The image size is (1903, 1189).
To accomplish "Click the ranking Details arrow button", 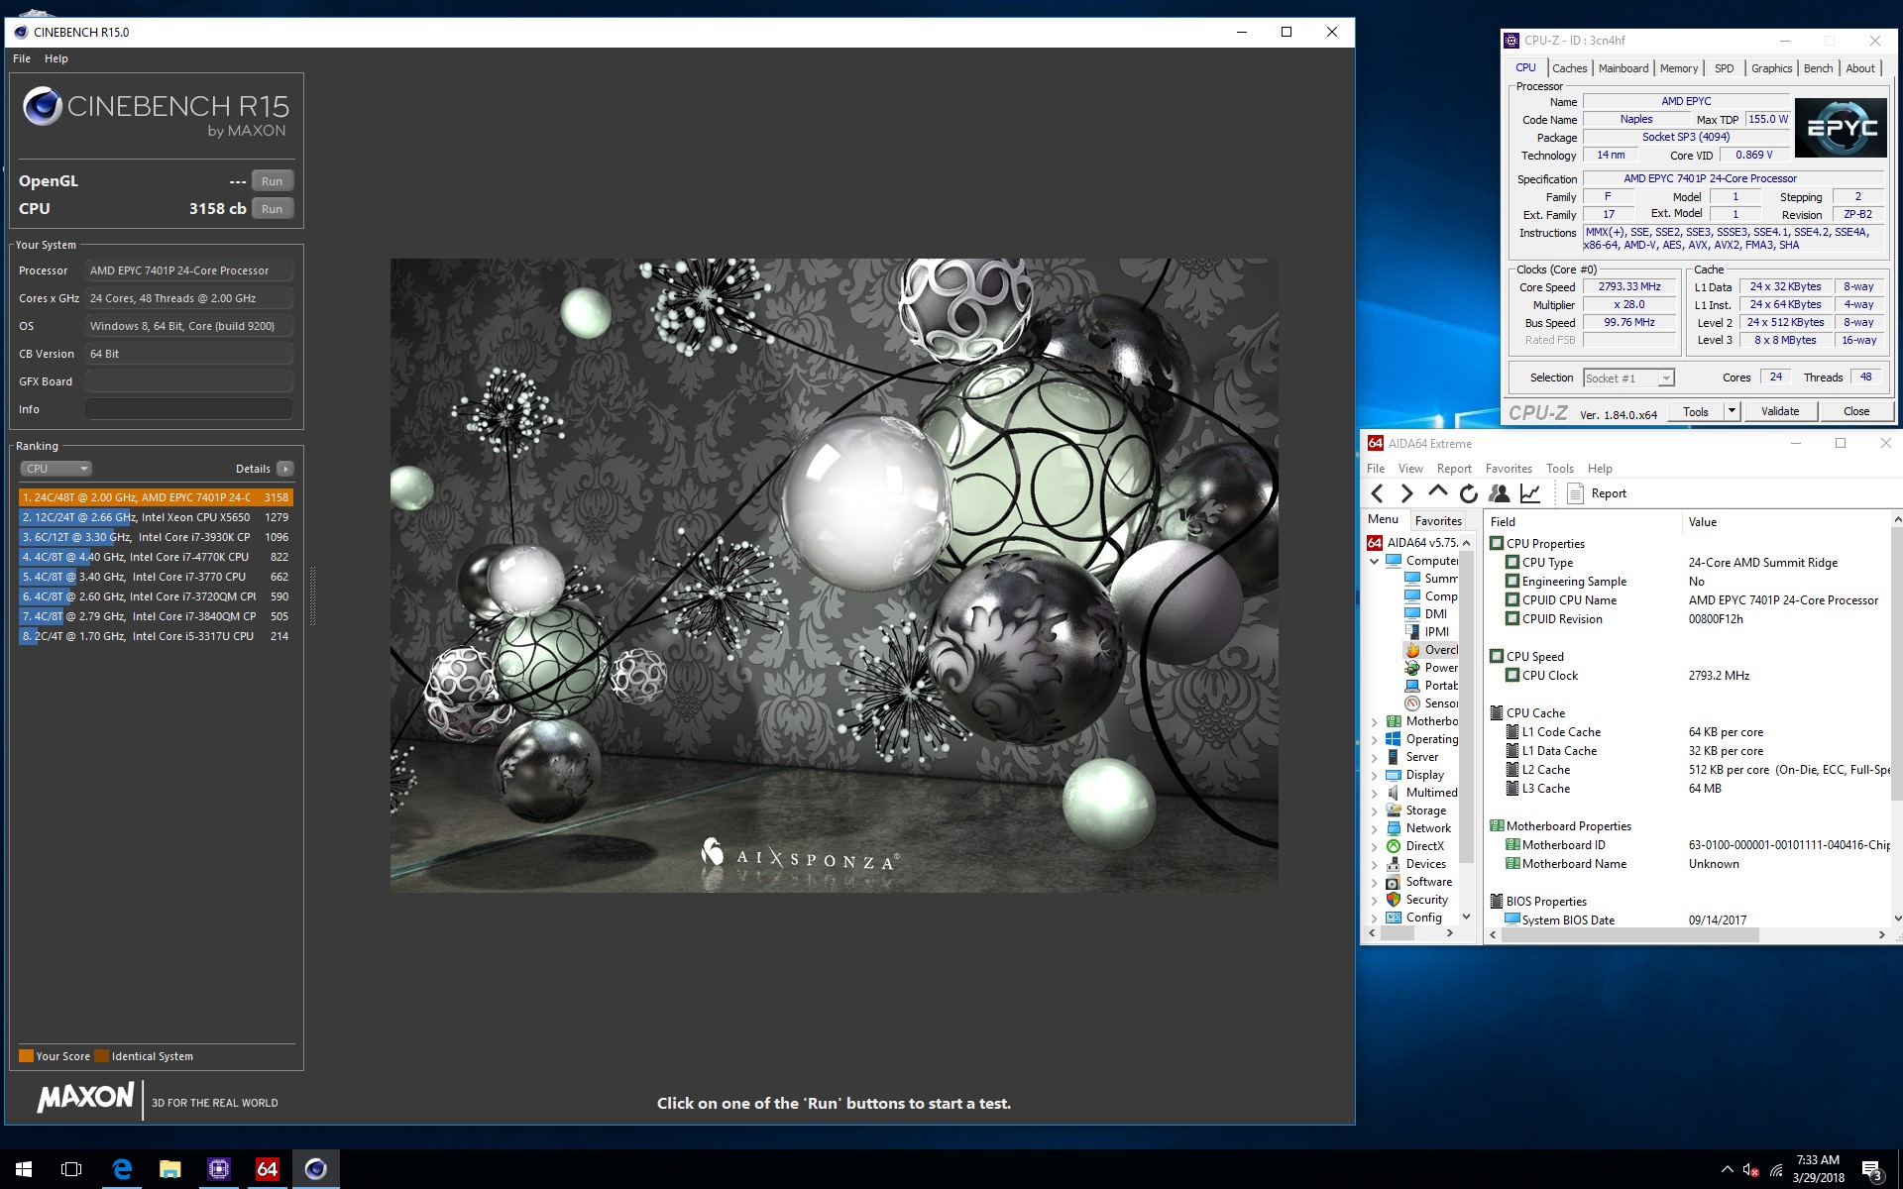I will [x=284, y=469].
